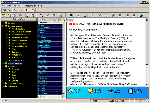The height and width of the screenshot is (103, 150).
Task: Toggle underline formatting
Action: click(106, 15)
